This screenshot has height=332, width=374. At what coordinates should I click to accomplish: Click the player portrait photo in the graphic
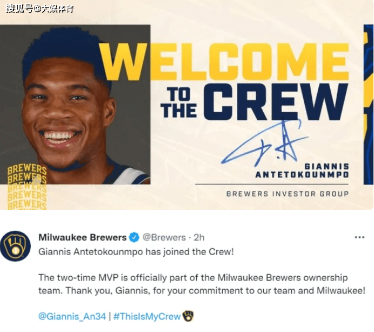pos(75,105)
